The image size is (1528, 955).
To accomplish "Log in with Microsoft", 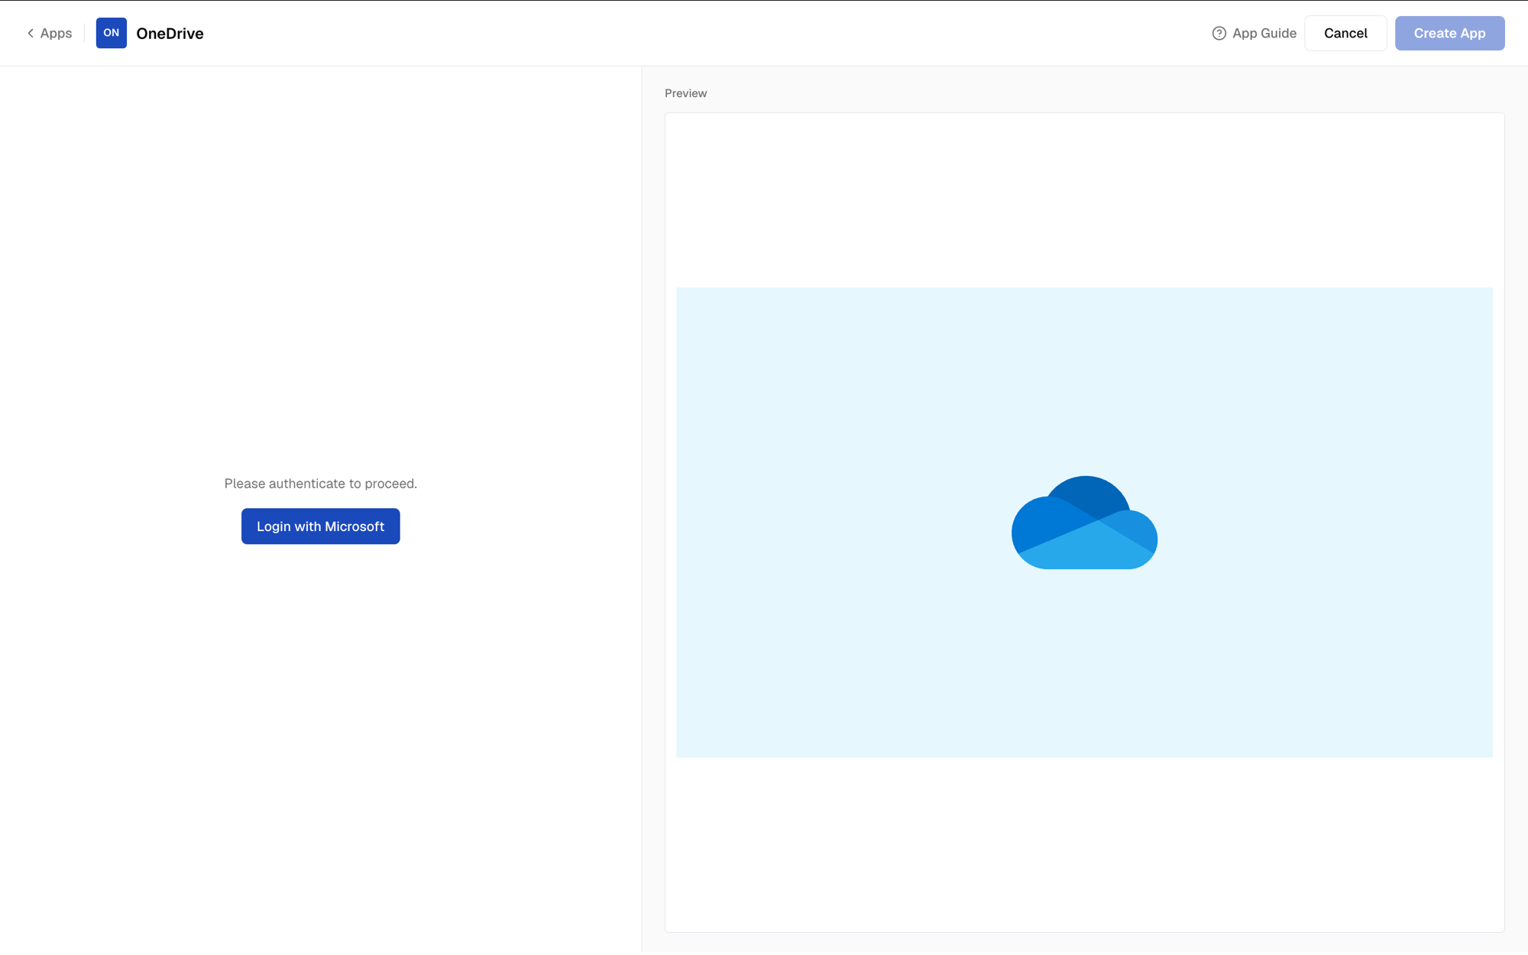I will pos(321,526).
